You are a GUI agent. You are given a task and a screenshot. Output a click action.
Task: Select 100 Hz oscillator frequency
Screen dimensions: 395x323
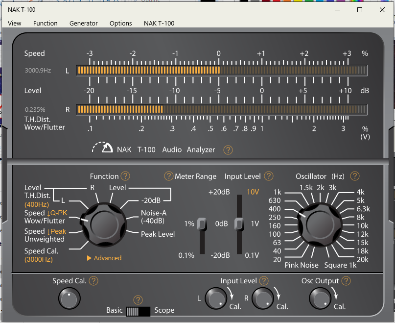[x=275, y=234]
